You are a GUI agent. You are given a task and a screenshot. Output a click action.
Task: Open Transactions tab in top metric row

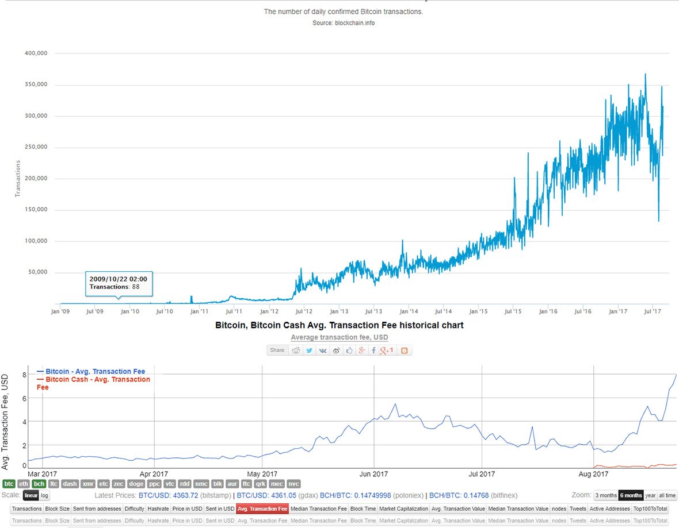[x=27, y=509]
